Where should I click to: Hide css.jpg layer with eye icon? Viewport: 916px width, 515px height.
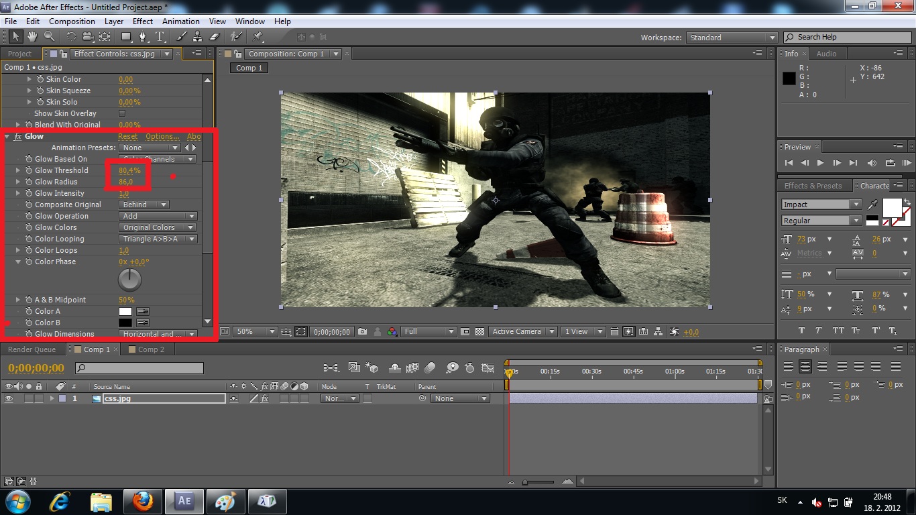(x=9, y=398)
